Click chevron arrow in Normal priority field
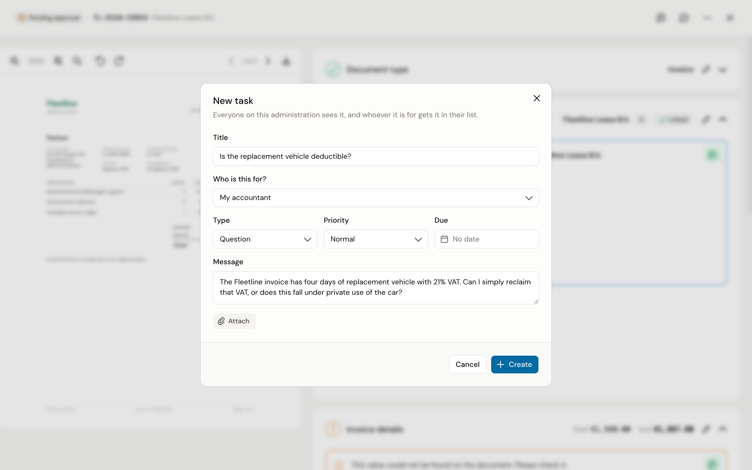The image size is (752, 470). tap(418, 239)
